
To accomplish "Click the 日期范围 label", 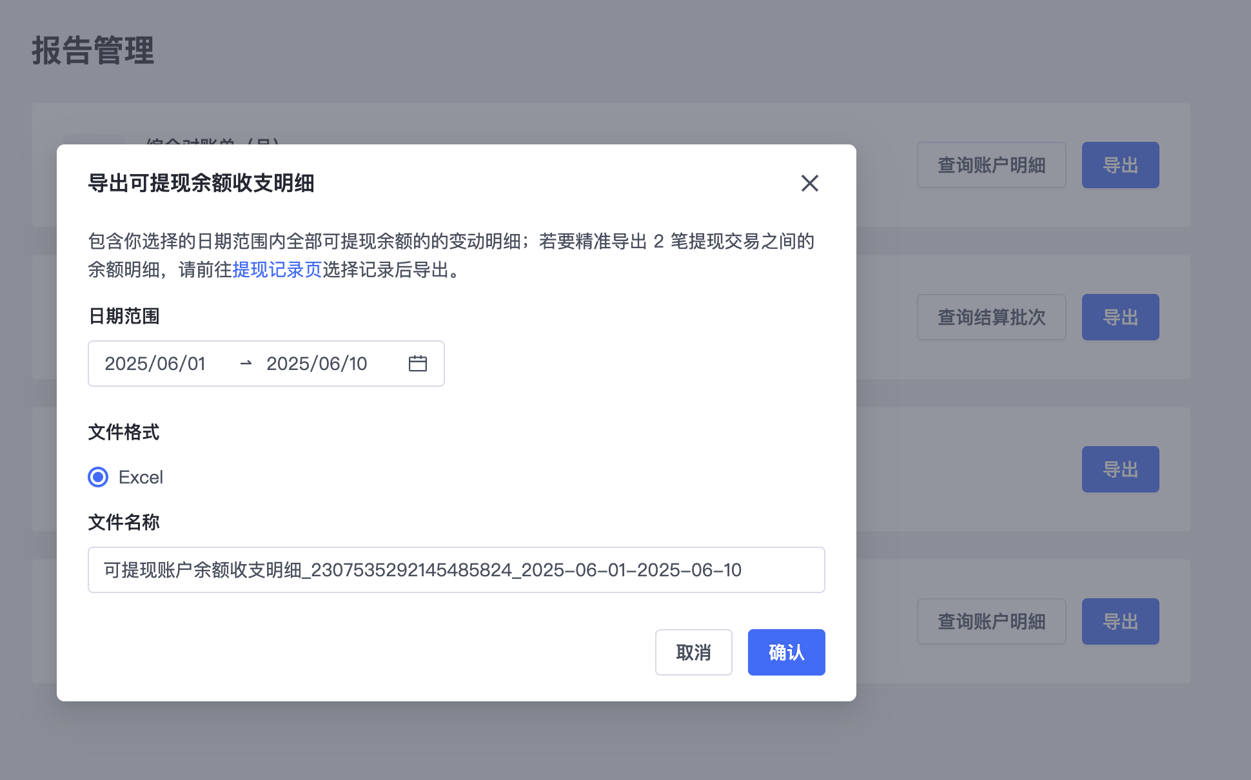I will pos(124,316).
